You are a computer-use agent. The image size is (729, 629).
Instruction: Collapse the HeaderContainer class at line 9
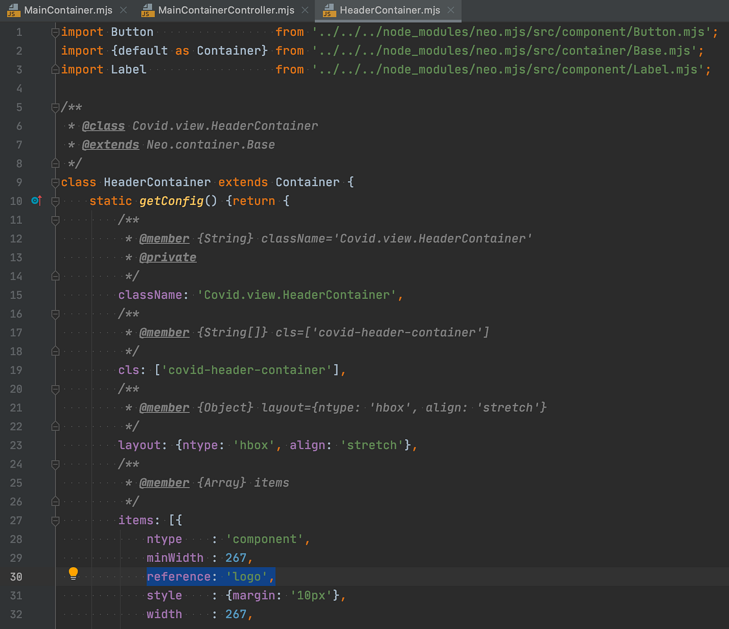tap(55, 182)
